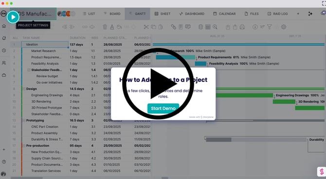
Task: Open task notes icon
Action: point(181,27)
